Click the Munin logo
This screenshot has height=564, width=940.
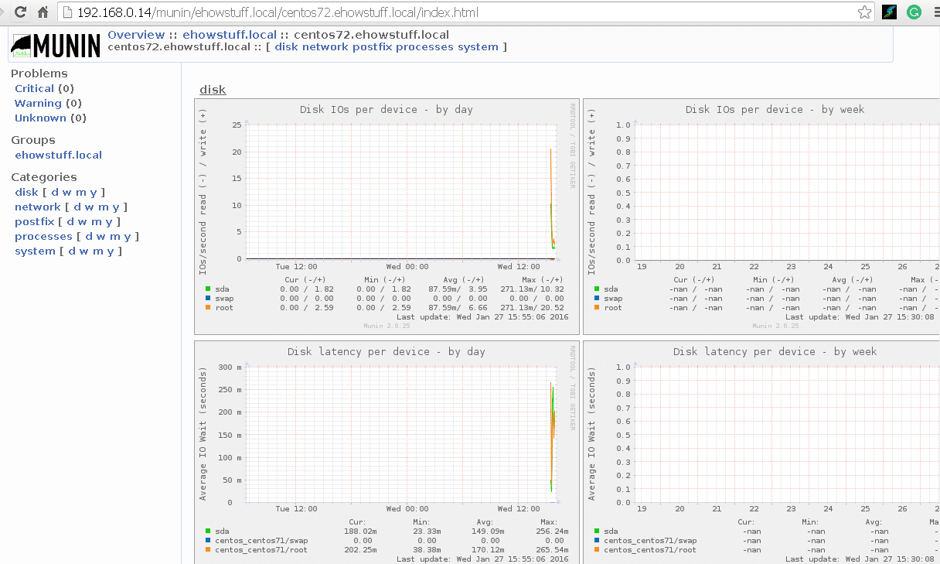click(55, 44)
